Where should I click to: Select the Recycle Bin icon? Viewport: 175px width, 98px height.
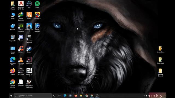(13, 38)
